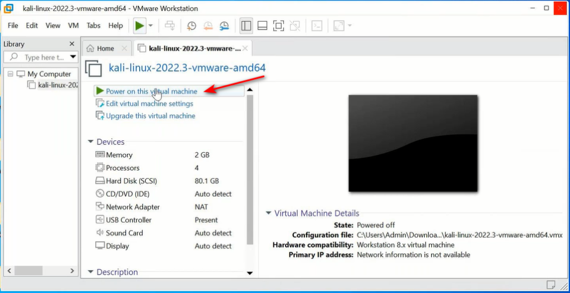Collapse the Devices section
This screenshot has width=570, height=293.
(x=91, y=142)
